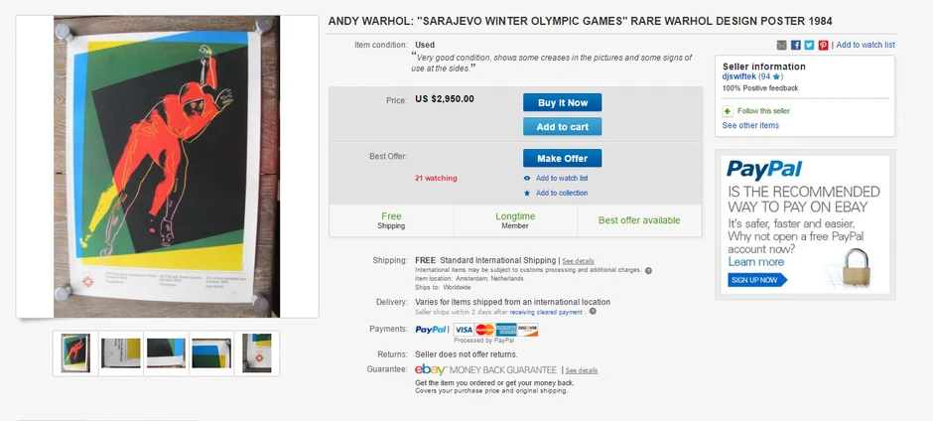The height and width of the screenshot is (421, 933).
Task: Pin the listing on Pinterest
Action: (x=823, y=45)
